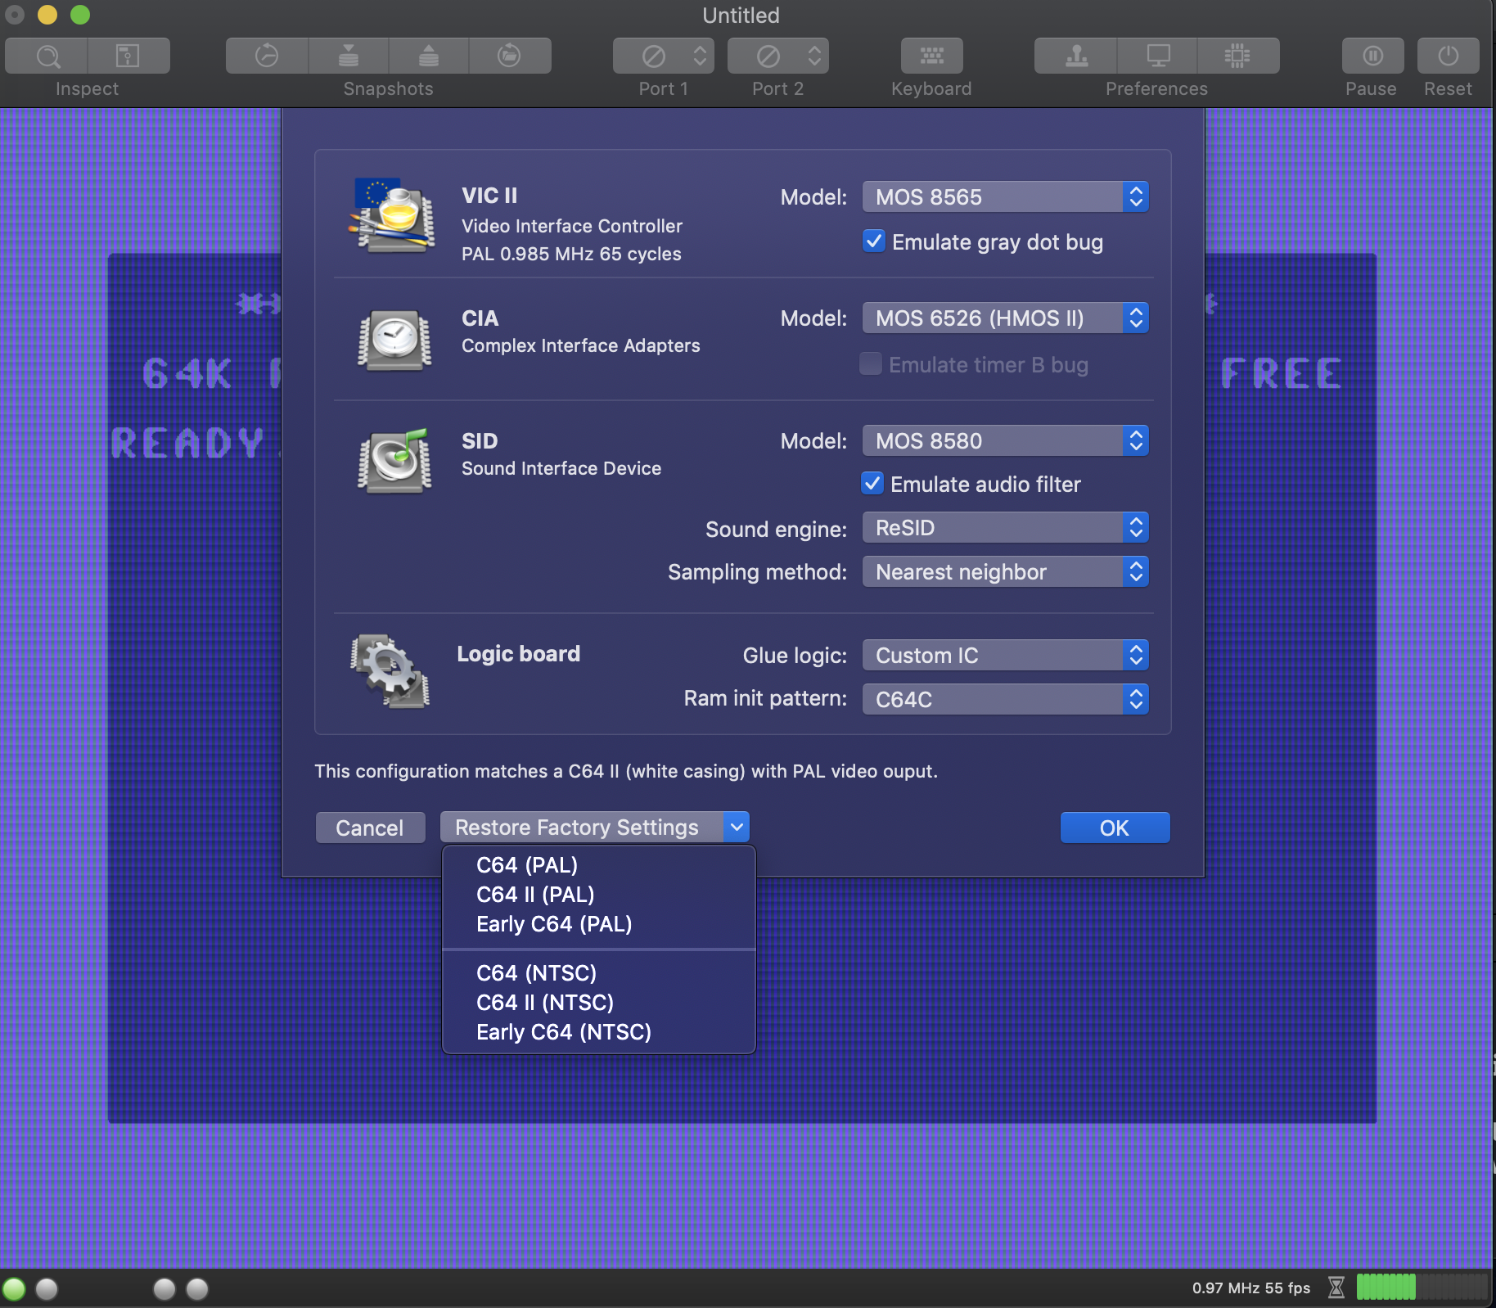Open Port 1 device selector
1496x1308 pixels.
tap(664, 56)
